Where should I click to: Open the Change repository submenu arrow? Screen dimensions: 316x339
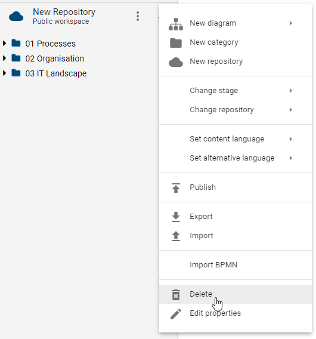pos(291,110)
